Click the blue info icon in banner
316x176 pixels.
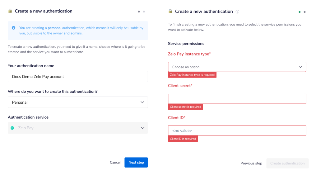[x=14, y=28]
